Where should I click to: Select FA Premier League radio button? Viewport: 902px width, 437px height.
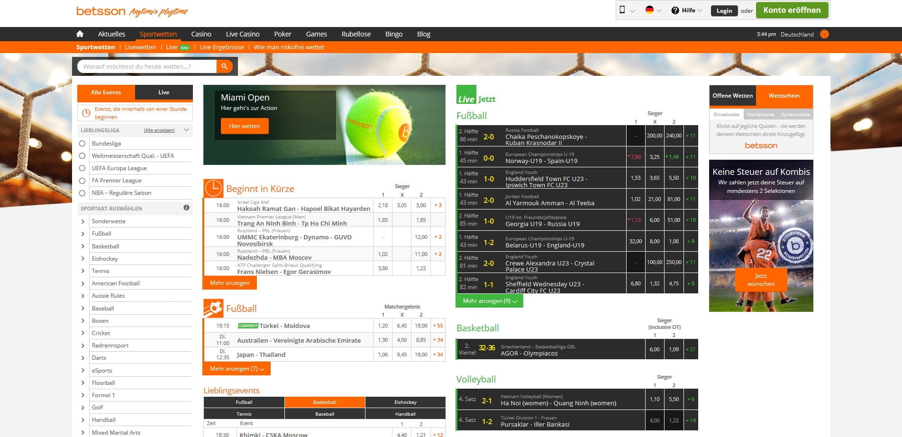(82, 180)
